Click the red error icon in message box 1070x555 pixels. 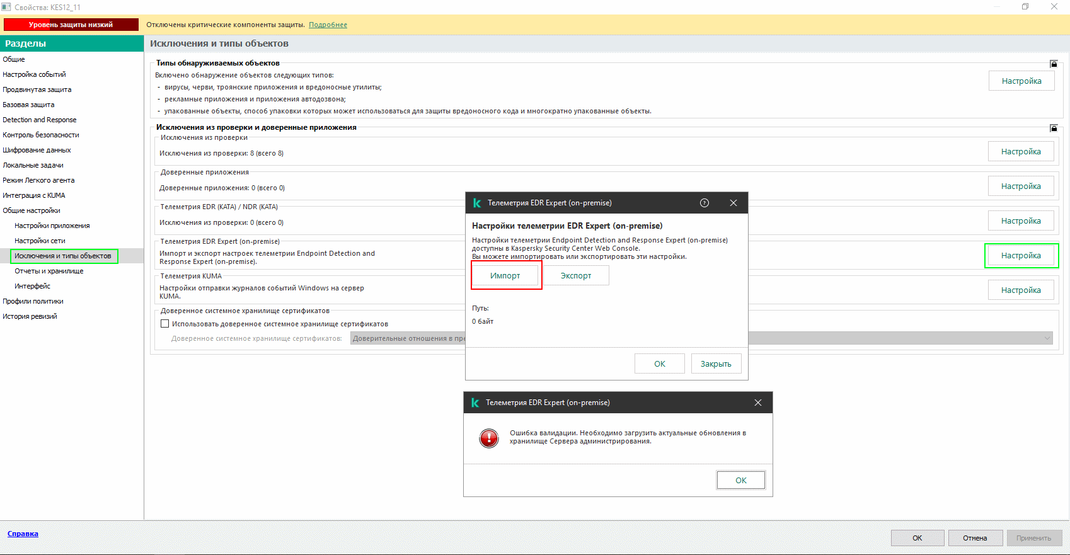coord(489,438)
